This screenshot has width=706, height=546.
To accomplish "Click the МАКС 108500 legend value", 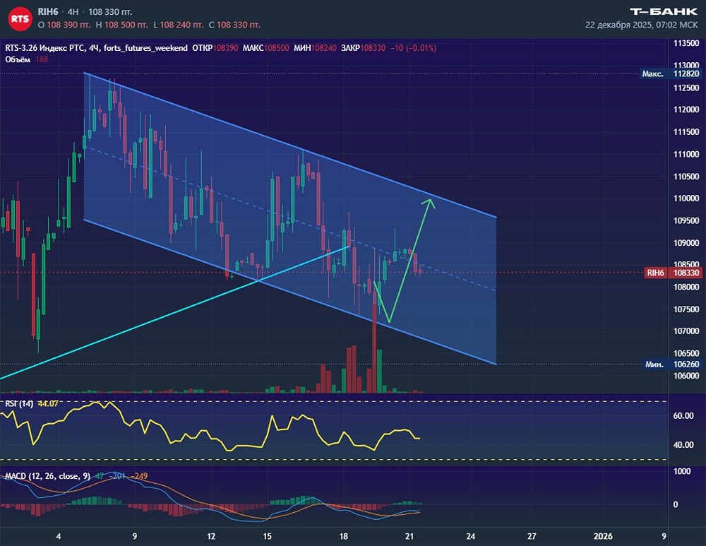I will [x=266, y=48].
